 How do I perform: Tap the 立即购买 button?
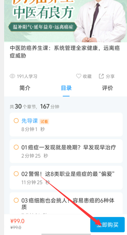click(108, 225)
